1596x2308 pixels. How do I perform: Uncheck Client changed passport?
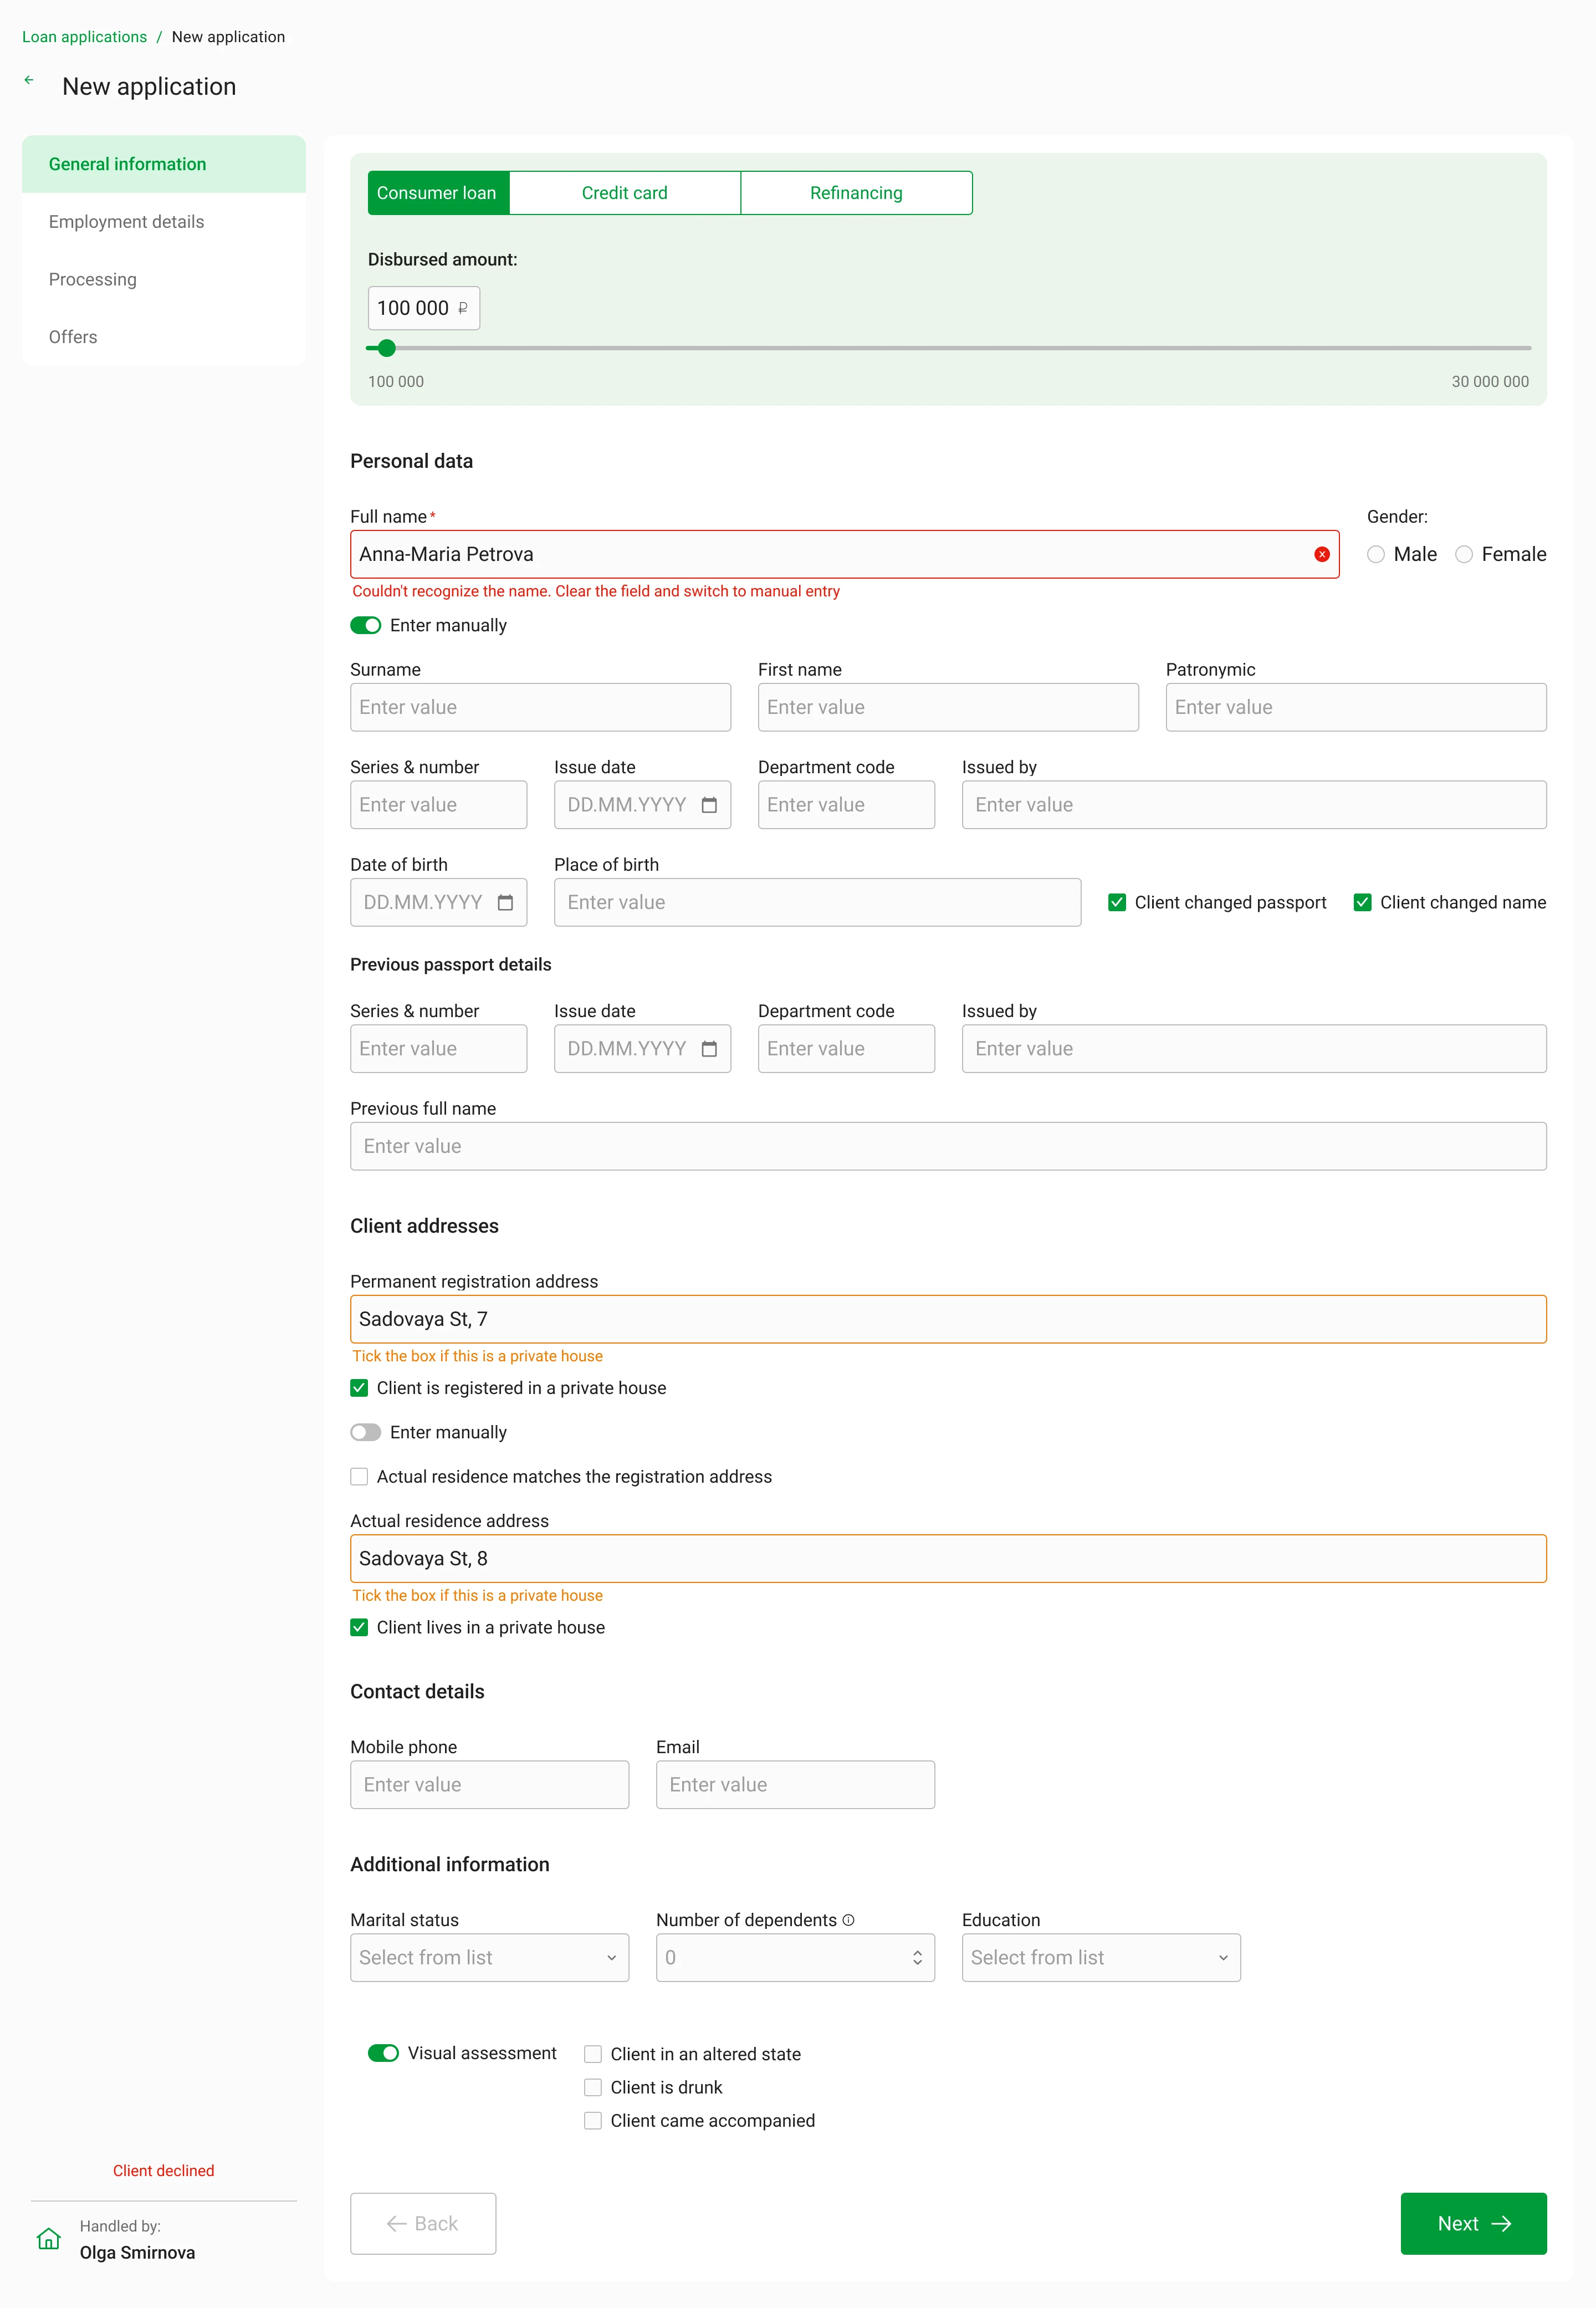(x=1117, y=902)
